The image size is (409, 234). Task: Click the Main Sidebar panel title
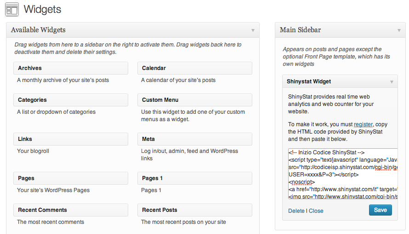pos(300,30)
